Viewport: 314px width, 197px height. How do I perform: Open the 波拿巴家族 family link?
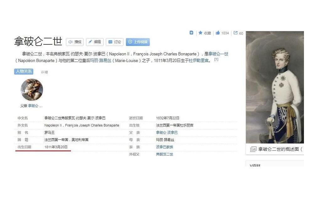(165, 147)
